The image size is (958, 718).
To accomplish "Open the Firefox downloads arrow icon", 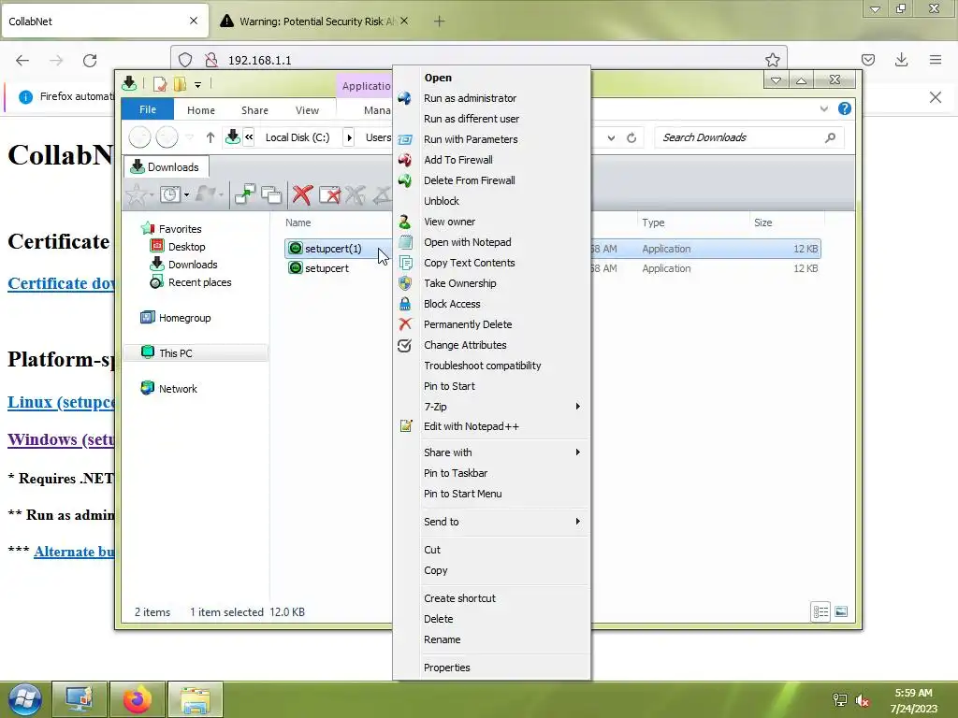I will (901, 60).
